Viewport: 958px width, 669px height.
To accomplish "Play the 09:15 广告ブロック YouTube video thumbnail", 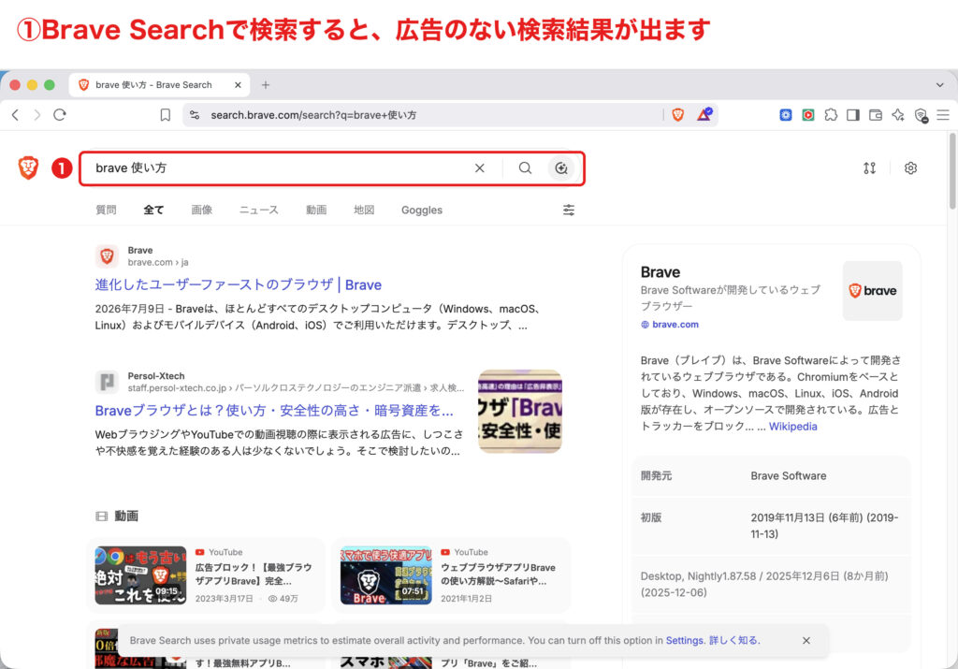I will click(140, 574).
